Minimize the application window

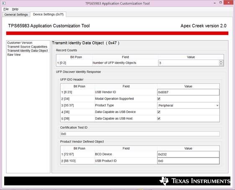click(x=215, y=3)
